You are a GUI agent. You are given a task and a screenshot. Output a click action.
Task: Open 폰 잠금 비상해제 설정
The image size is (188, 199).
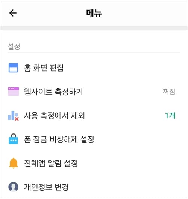pos(94,139)
